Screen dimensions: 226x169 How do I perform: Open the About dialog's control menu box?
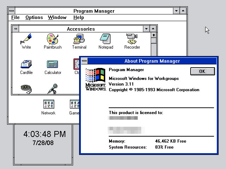point(84,61)
